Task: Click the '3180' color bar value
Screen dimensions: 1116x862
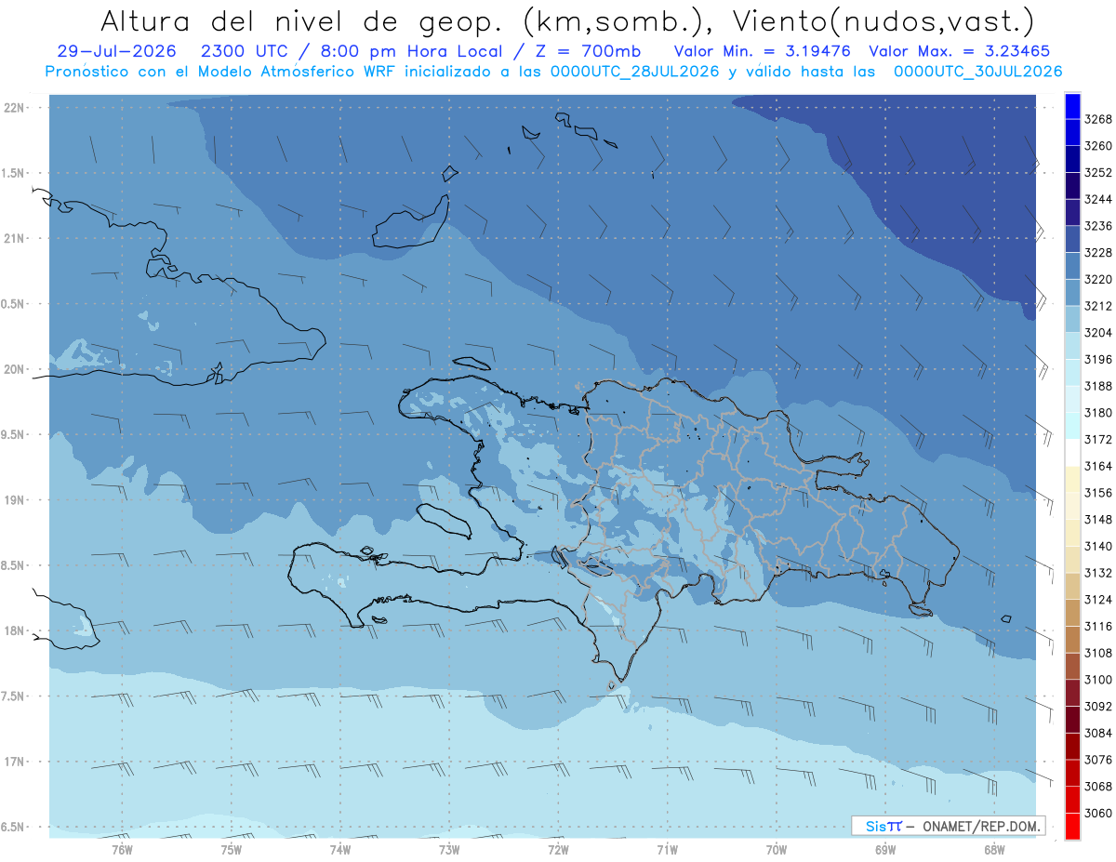Action: (x=1098, y=413)
